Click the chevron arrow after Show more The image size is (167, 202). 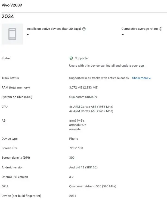pos(150,78)
